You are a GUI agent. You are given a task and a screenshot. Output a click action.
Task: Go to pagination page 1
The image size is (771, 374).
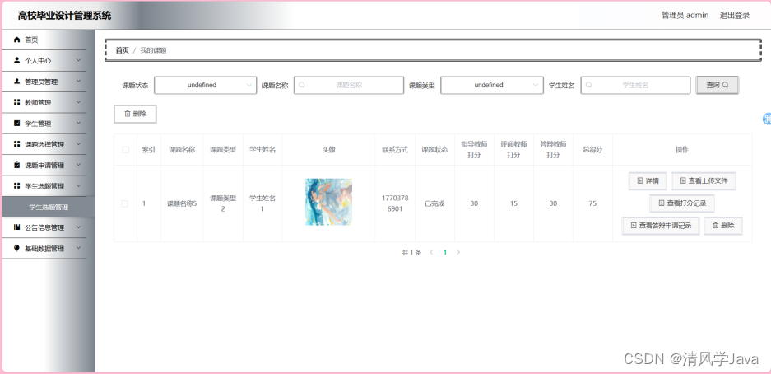tap(445, 252)
